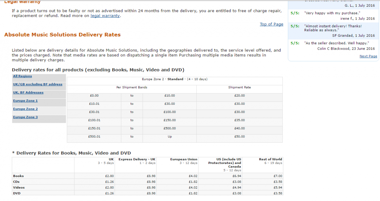Click the European Union column header
Viewport: 380px width, 201px height.
click(184, 160)
